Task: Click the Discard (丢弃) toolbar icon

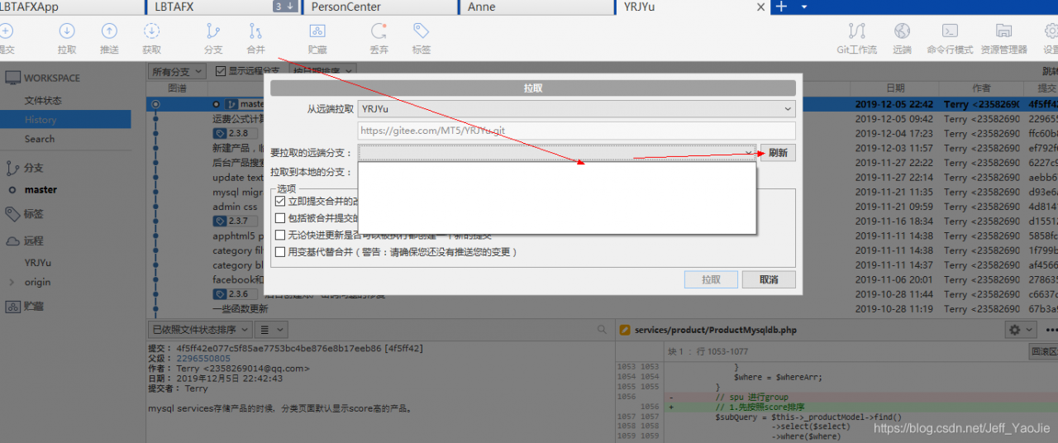Action: coord(379,31)
